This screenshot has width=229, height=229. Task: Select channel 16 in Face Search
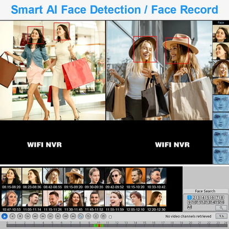click(x=222, y=202)
